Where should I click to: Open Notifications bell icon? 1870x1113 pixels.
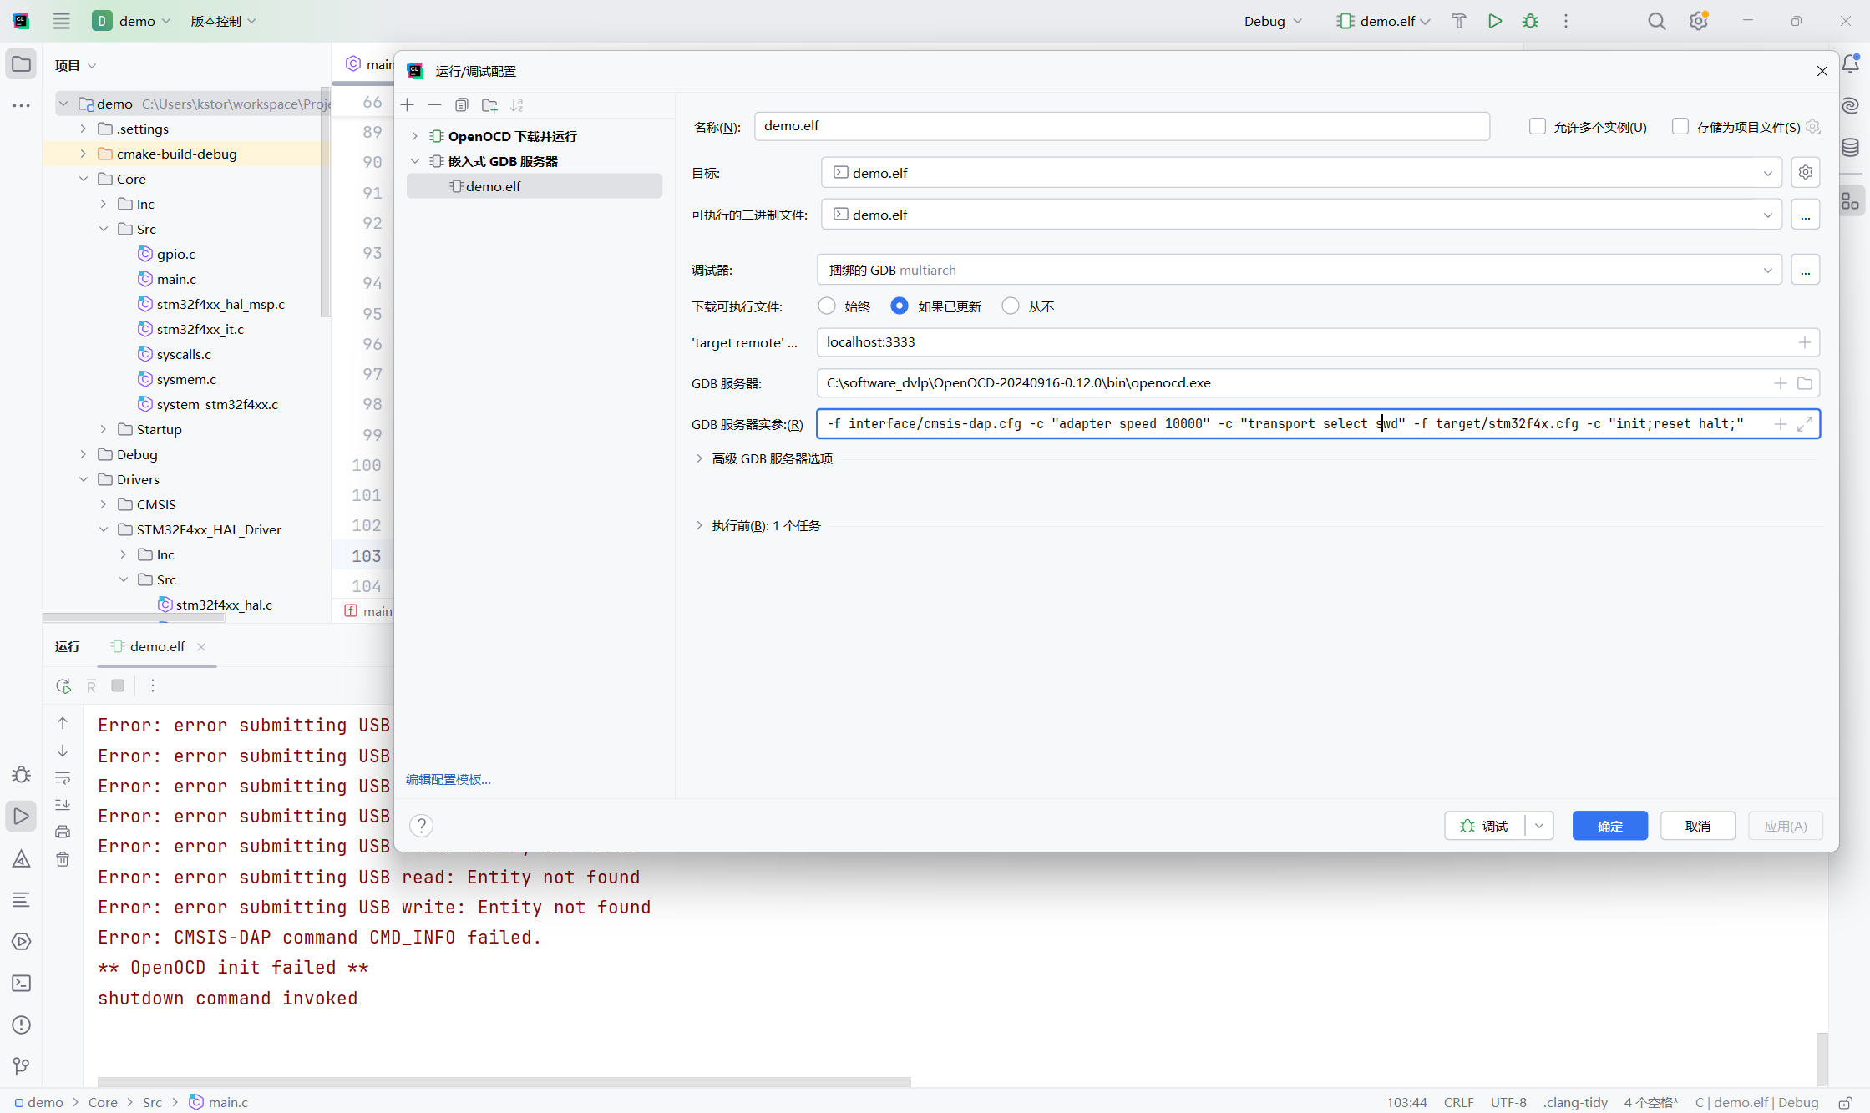1851,64
